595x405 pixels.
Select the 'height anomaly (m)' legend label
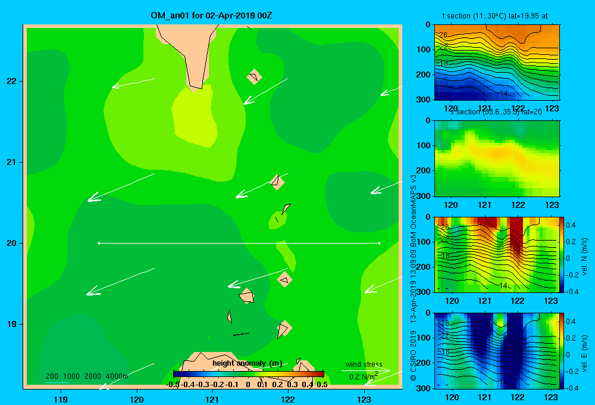(248, 363)
